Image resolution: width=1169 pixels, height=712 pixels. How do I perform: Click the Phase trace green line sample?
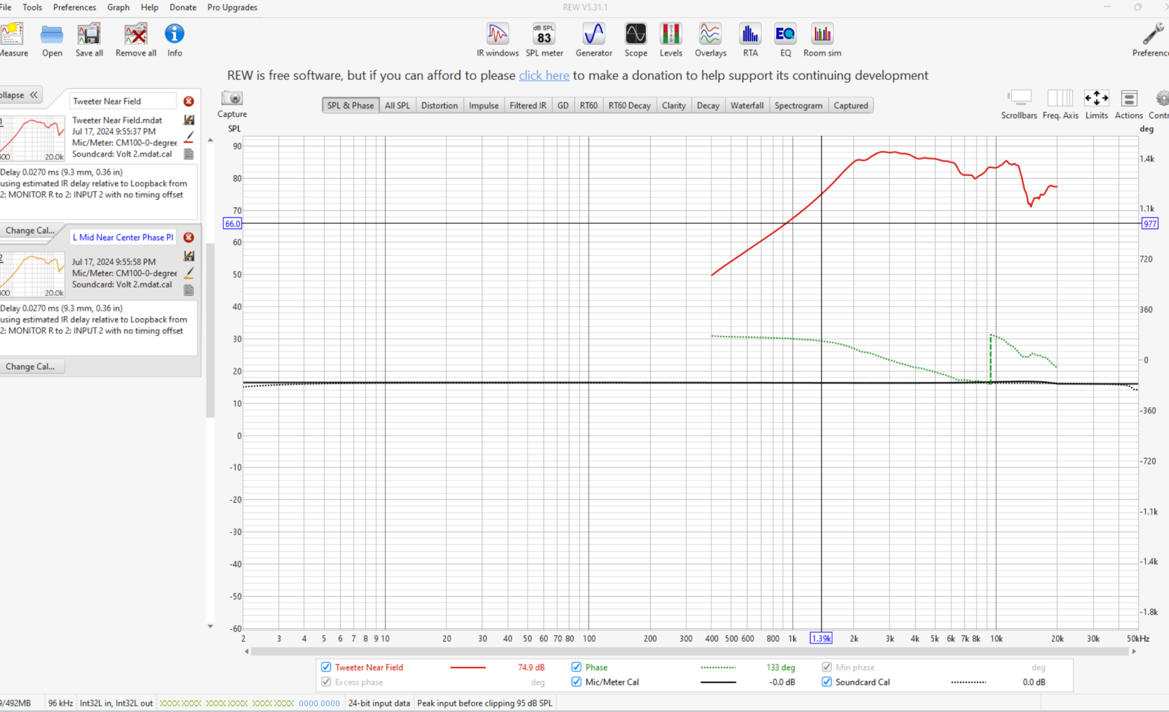click(718, 667)
